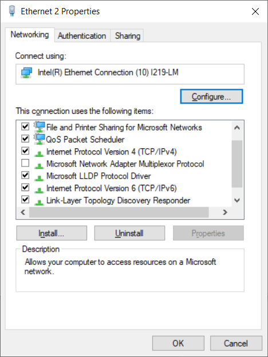Image resolution: width=268 pixels, height=357 pixels.
Task: Enable Microsoft Network Adapter Multiplexor Protocol checkbox
Action: (25, 163)
